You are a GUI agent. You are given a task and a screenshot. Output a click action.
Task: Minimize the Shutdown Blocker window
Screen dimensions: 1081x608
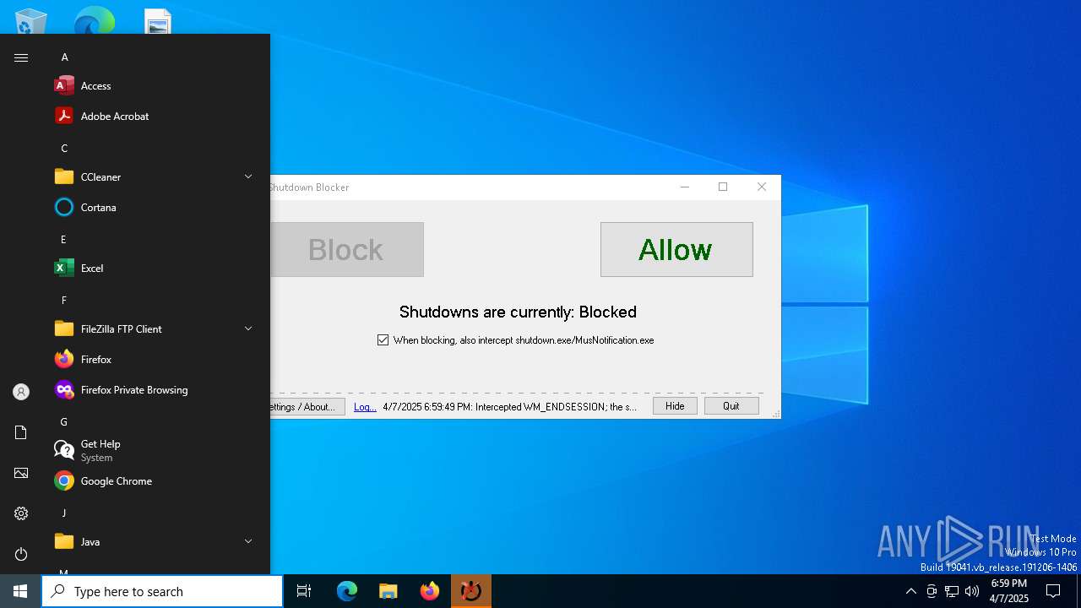click(x=685, y=187)
